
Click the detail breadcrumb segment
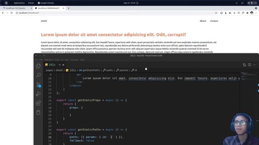pyautogui.click(x=59, y=70)
